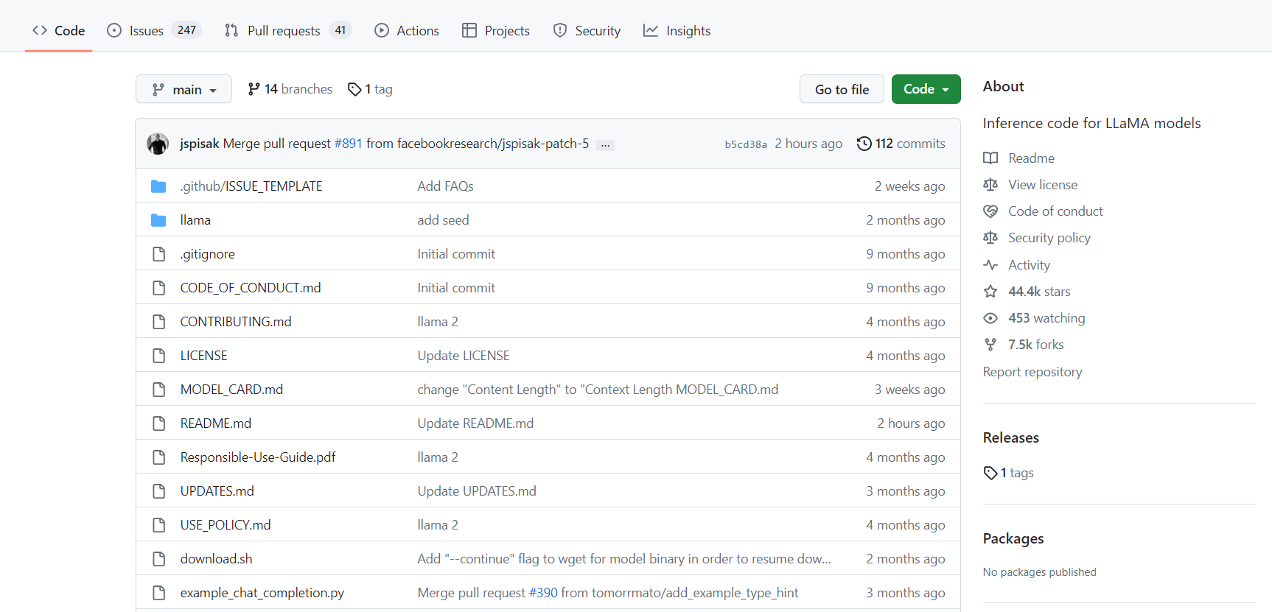1272x612 pixels.
Task: Open pull request #891 link
Action: (x=348, y=144)
